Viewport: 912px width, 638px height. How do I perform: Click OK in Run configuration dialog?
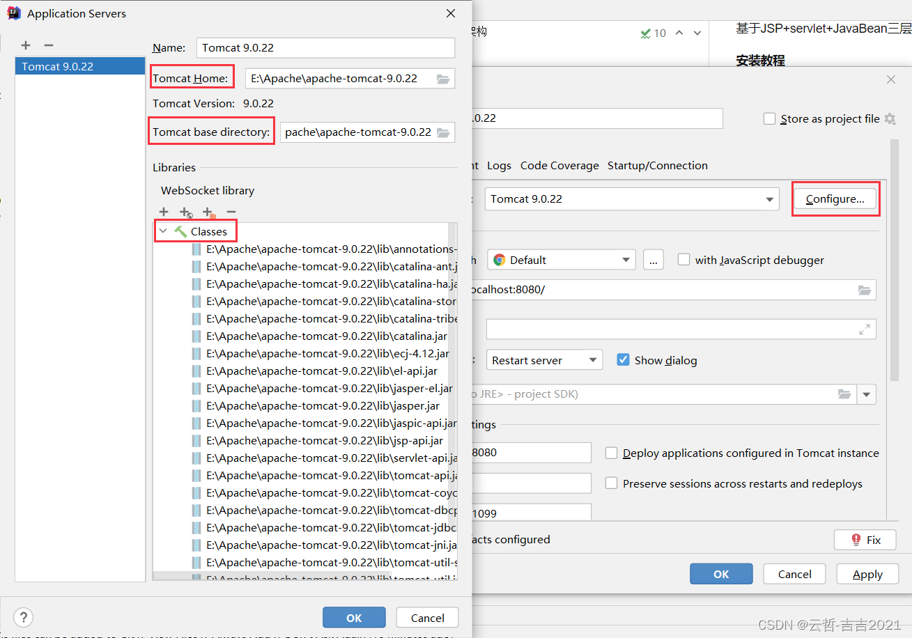721,574
